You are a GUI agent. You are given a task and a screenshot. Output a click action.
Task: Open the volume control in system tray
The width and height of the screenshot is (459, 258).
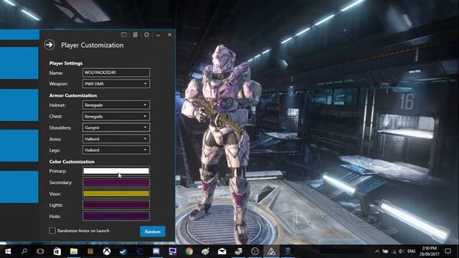401,252
